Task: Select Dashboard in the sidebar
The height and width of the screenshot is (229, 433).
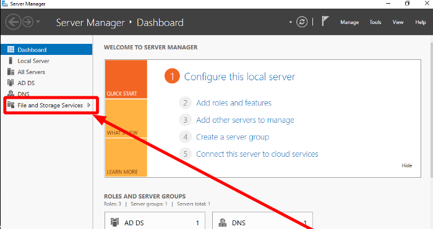Action: click(46, 49)
